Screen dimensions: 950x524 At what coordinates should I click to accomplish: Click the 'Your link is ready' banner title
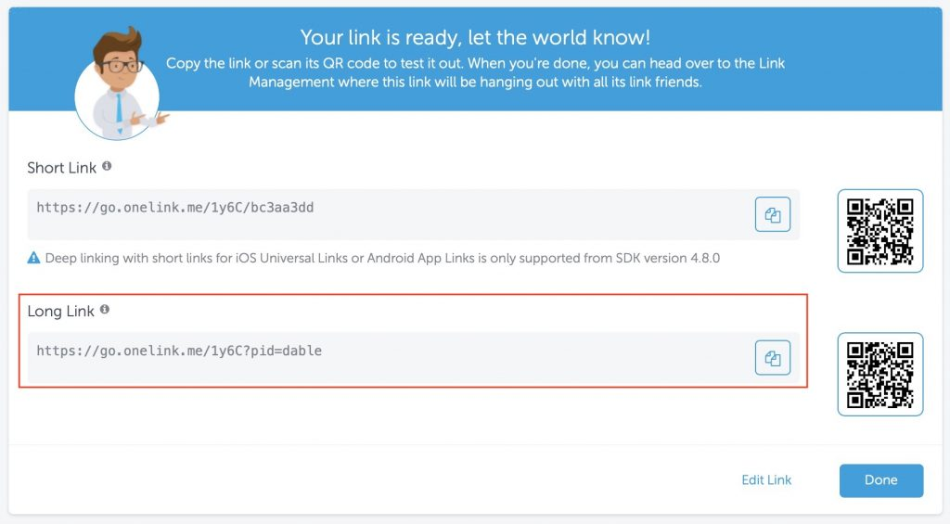pos(475,37)
